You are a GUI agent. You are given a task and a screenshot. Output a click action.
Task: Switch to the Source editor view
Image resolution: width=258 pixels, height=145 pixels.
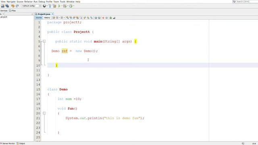click(39, 18)
